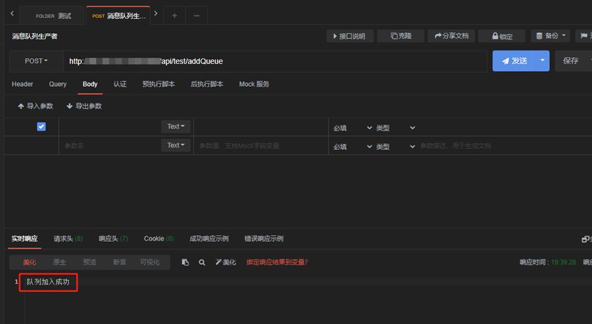
Task: Click 导出参数 export parameters
Action: [x=84, y=106]
